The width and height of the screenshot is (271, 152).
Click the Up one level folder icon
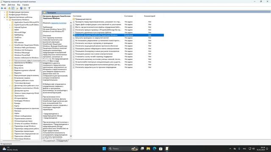click(9, 8)
